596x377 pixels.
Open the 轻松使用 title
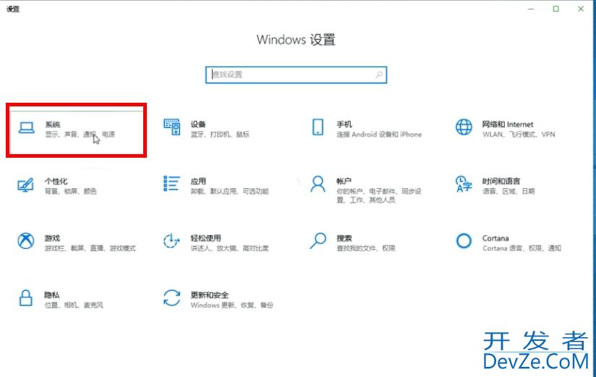coord(205,238)
